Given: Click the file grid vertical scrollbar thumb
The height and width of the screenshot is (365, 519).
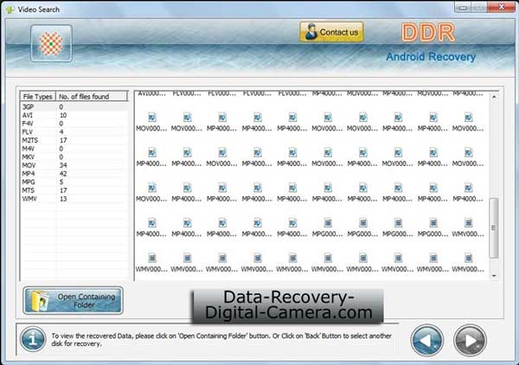Looking at the screenshot, I should [494, 227].
